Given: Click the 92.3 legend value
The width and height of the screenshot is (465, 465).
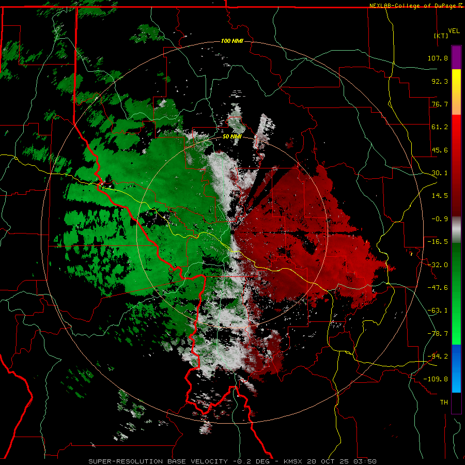Looking at the screenshot, I should (440, 81).
